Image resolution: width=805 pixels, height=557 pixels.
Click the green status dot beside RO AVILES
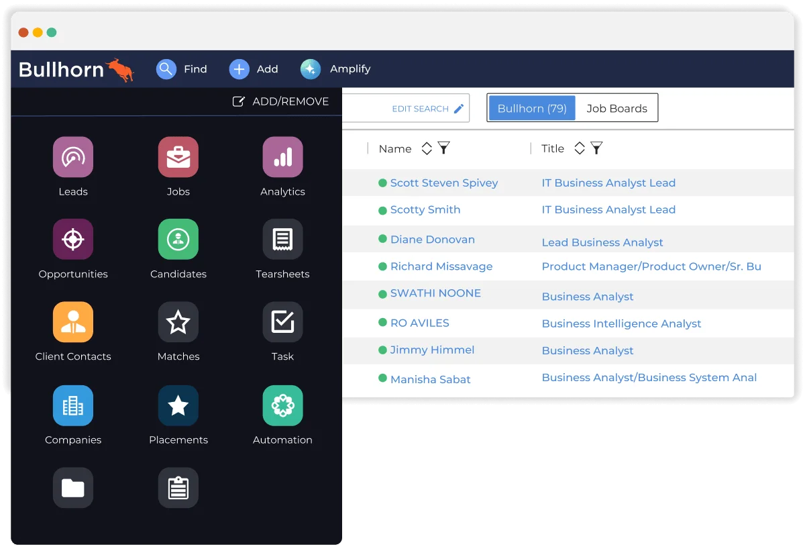[382, 323]
